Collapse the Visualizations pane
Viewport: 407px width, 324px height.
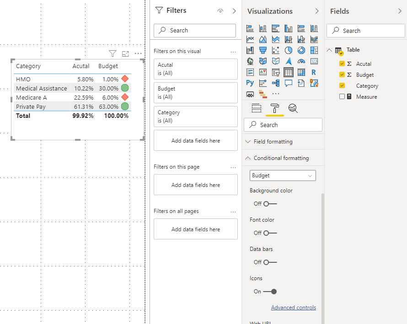tap(317, 11)
